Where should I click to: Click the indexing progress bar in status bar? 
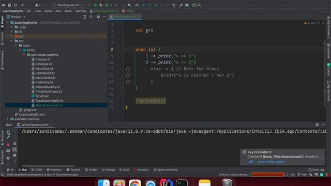pyautogui.click(x=267, y=175)
